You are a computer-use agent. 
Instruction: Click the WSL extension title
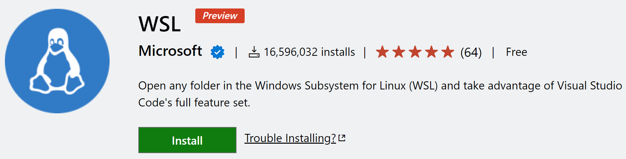point(160,24)
